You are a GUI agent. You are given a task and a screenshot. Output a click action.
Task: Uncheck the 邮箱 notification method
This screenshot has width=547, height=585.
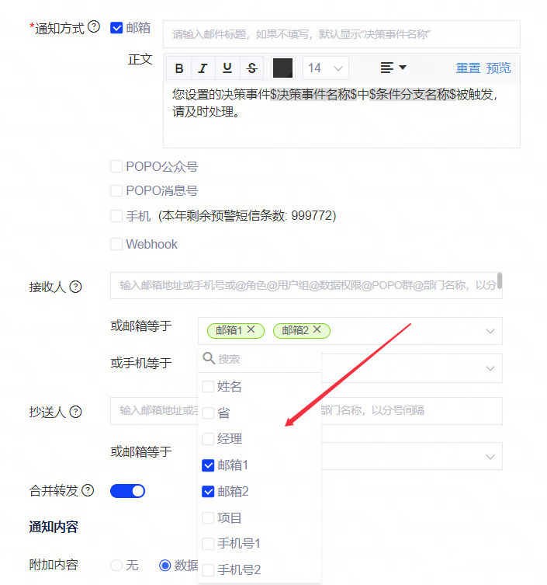coord(117,28)
